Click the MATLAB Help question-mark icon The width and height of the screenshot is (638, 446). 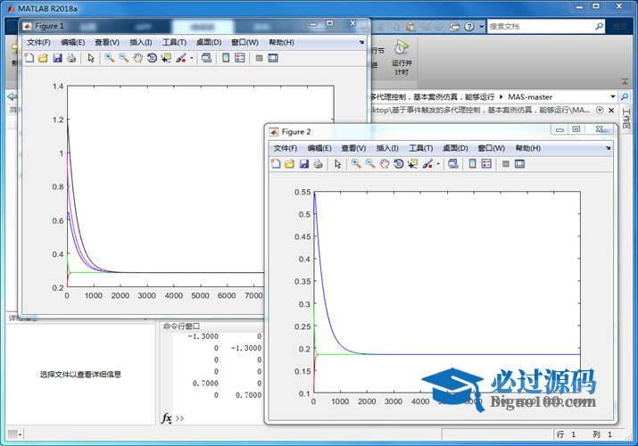click(469, 27)
